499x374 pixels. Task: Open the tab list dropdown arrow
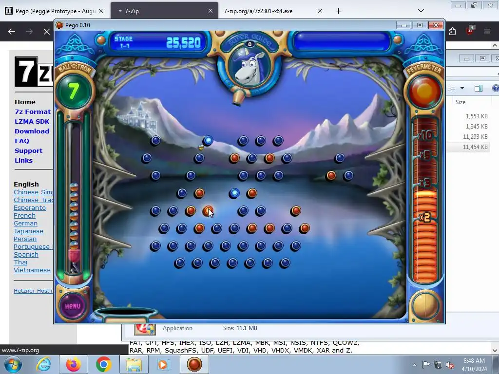[x=421, y=11]
